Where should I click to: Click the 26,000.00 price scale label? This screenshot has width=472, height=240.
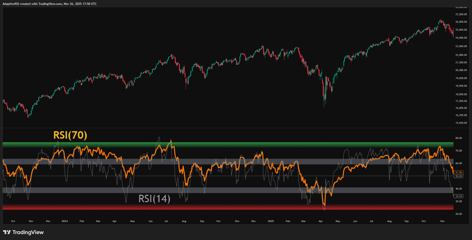click(x=461, y=22)
